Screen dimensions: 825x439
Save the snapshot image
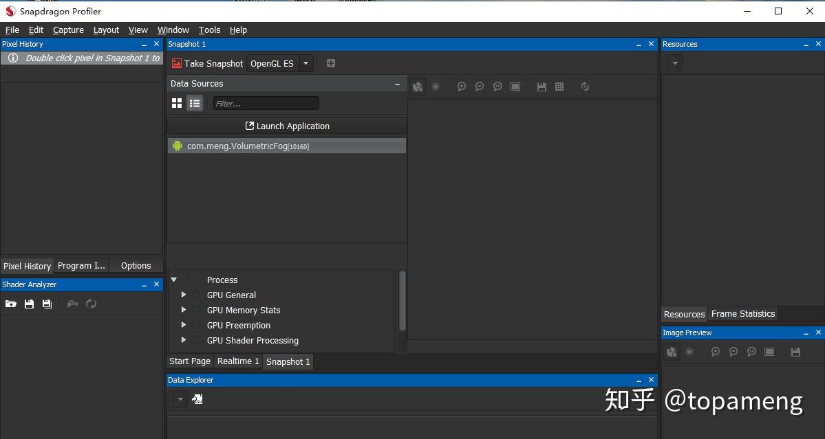(x=542, y=87)
